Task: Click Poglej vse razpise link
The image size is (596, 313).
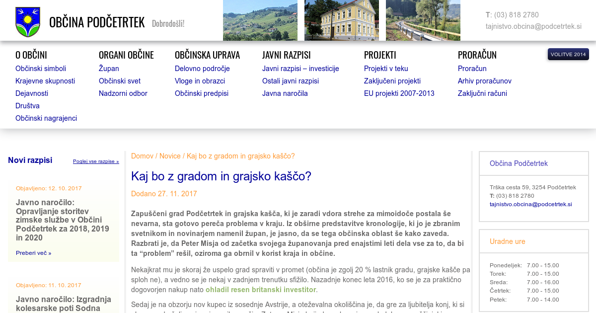Action: [96, 161]
